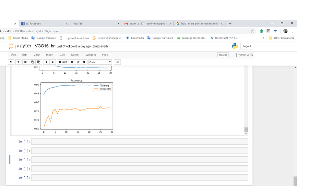Open the Code cell type dropdown

[x=100, y=62]
